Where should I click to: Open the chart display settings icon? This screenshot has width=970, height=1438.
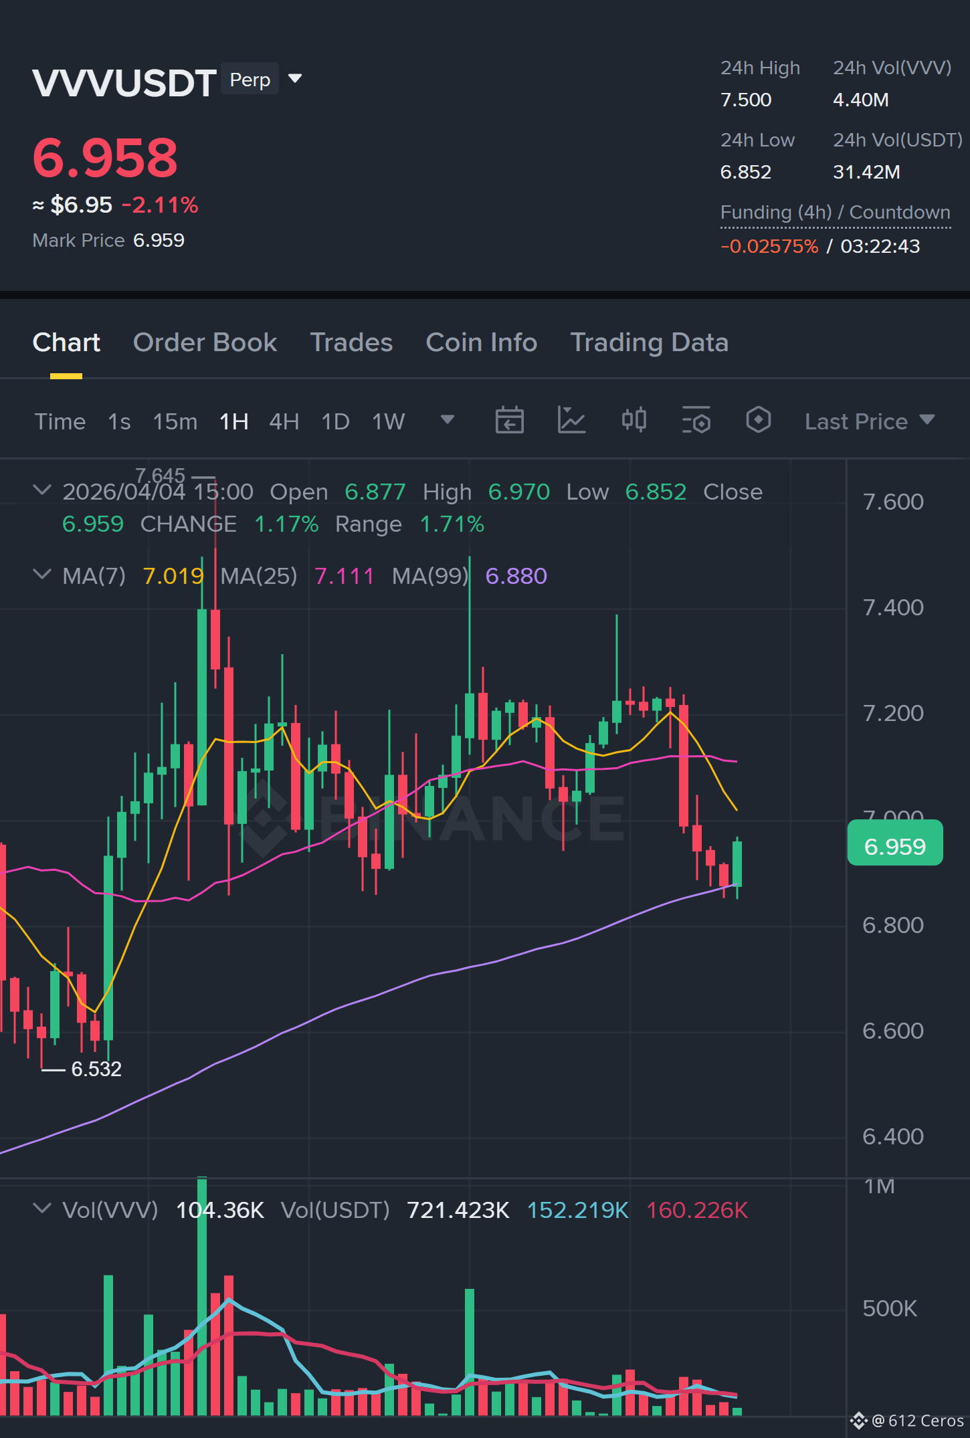pos(696,421)
